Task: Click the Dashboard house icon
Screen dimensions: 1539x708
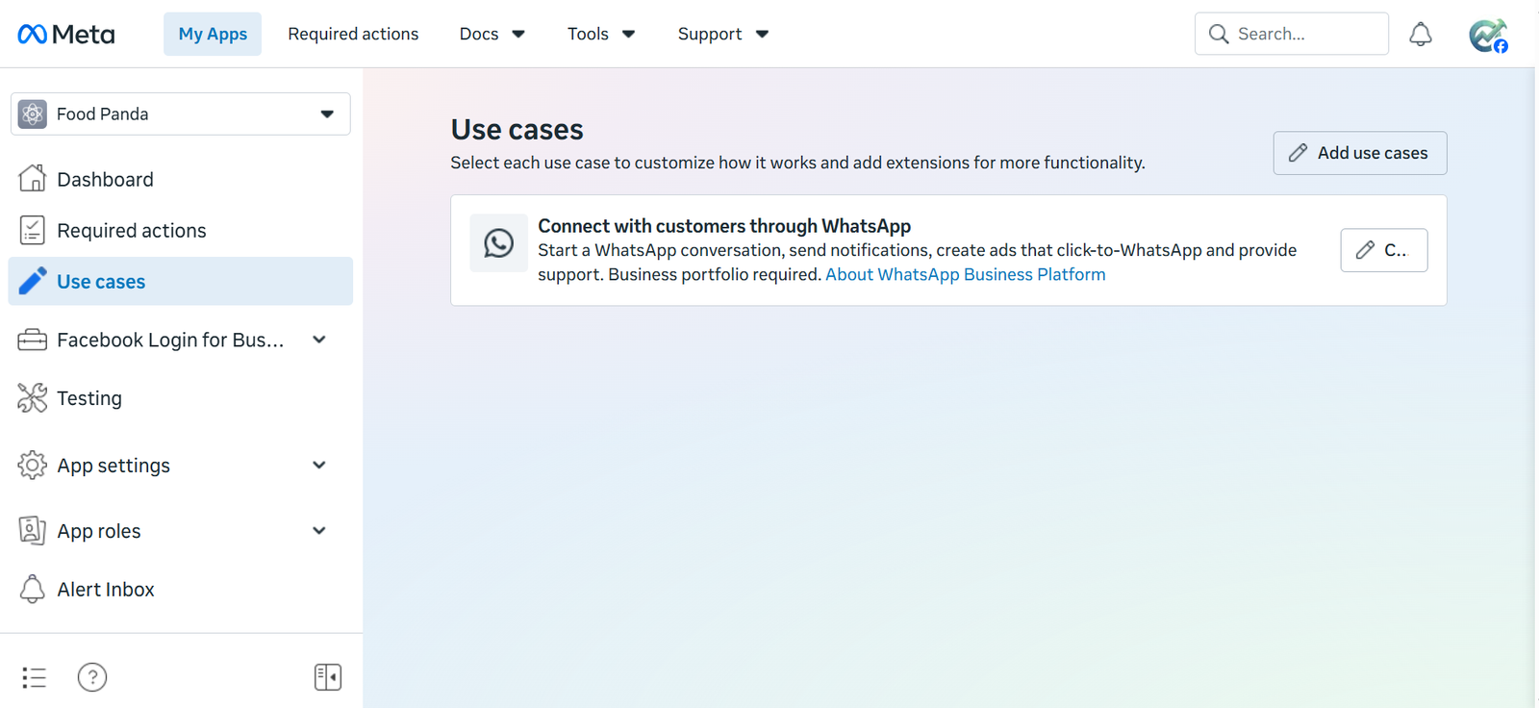Action: coord(32,178)
